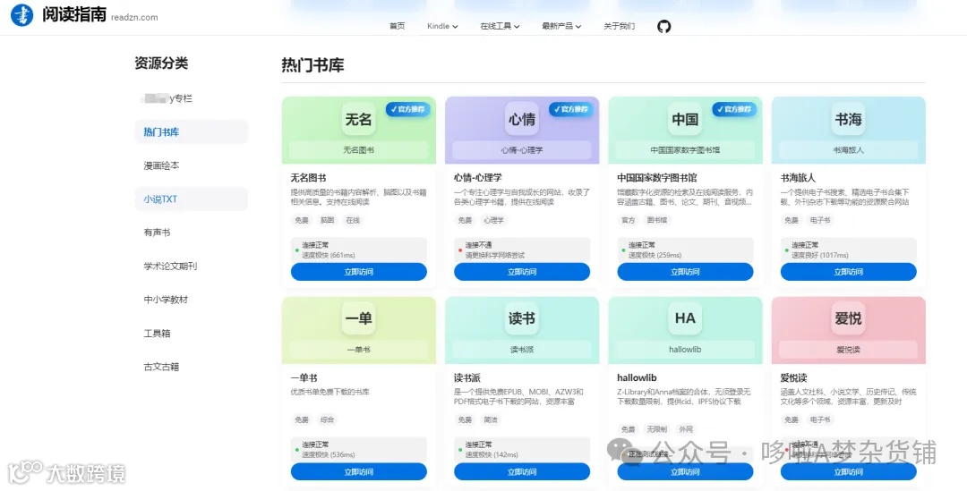Click 心情-心理学 card title

(x=478, y=177)
